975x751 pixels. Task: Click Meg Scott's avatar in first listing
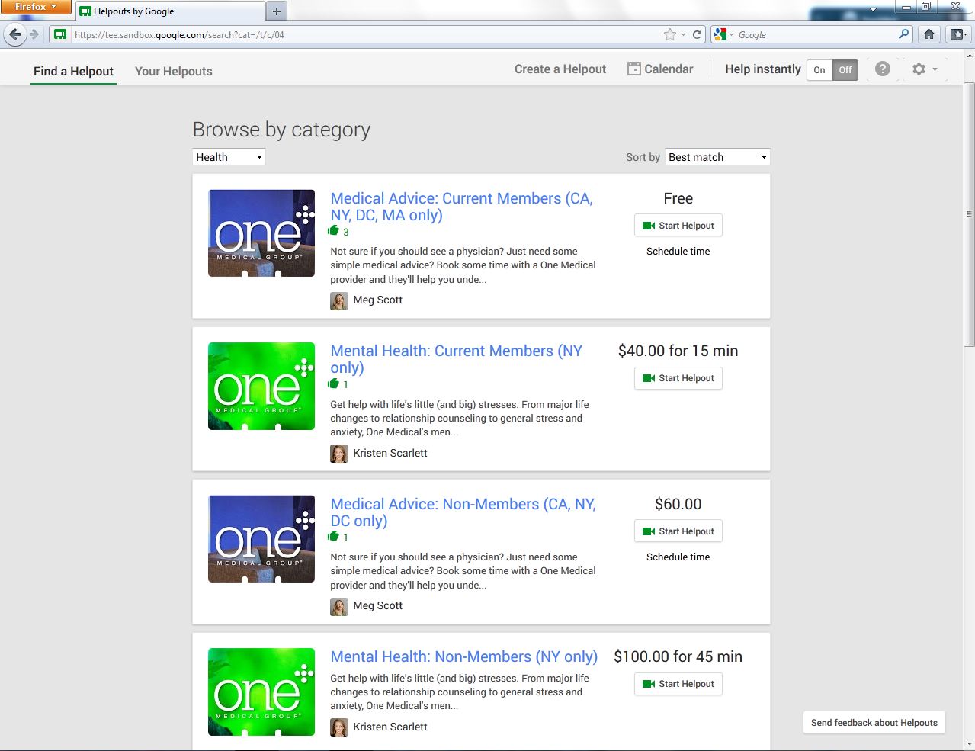pos(339,300)
